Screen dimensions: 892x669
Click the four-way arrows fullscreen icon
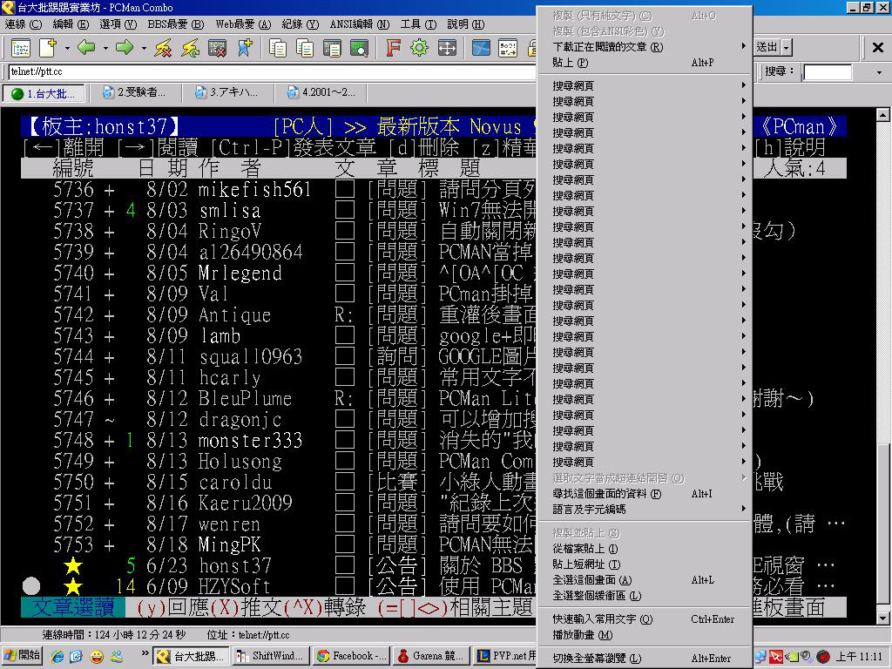pos(447,48)
